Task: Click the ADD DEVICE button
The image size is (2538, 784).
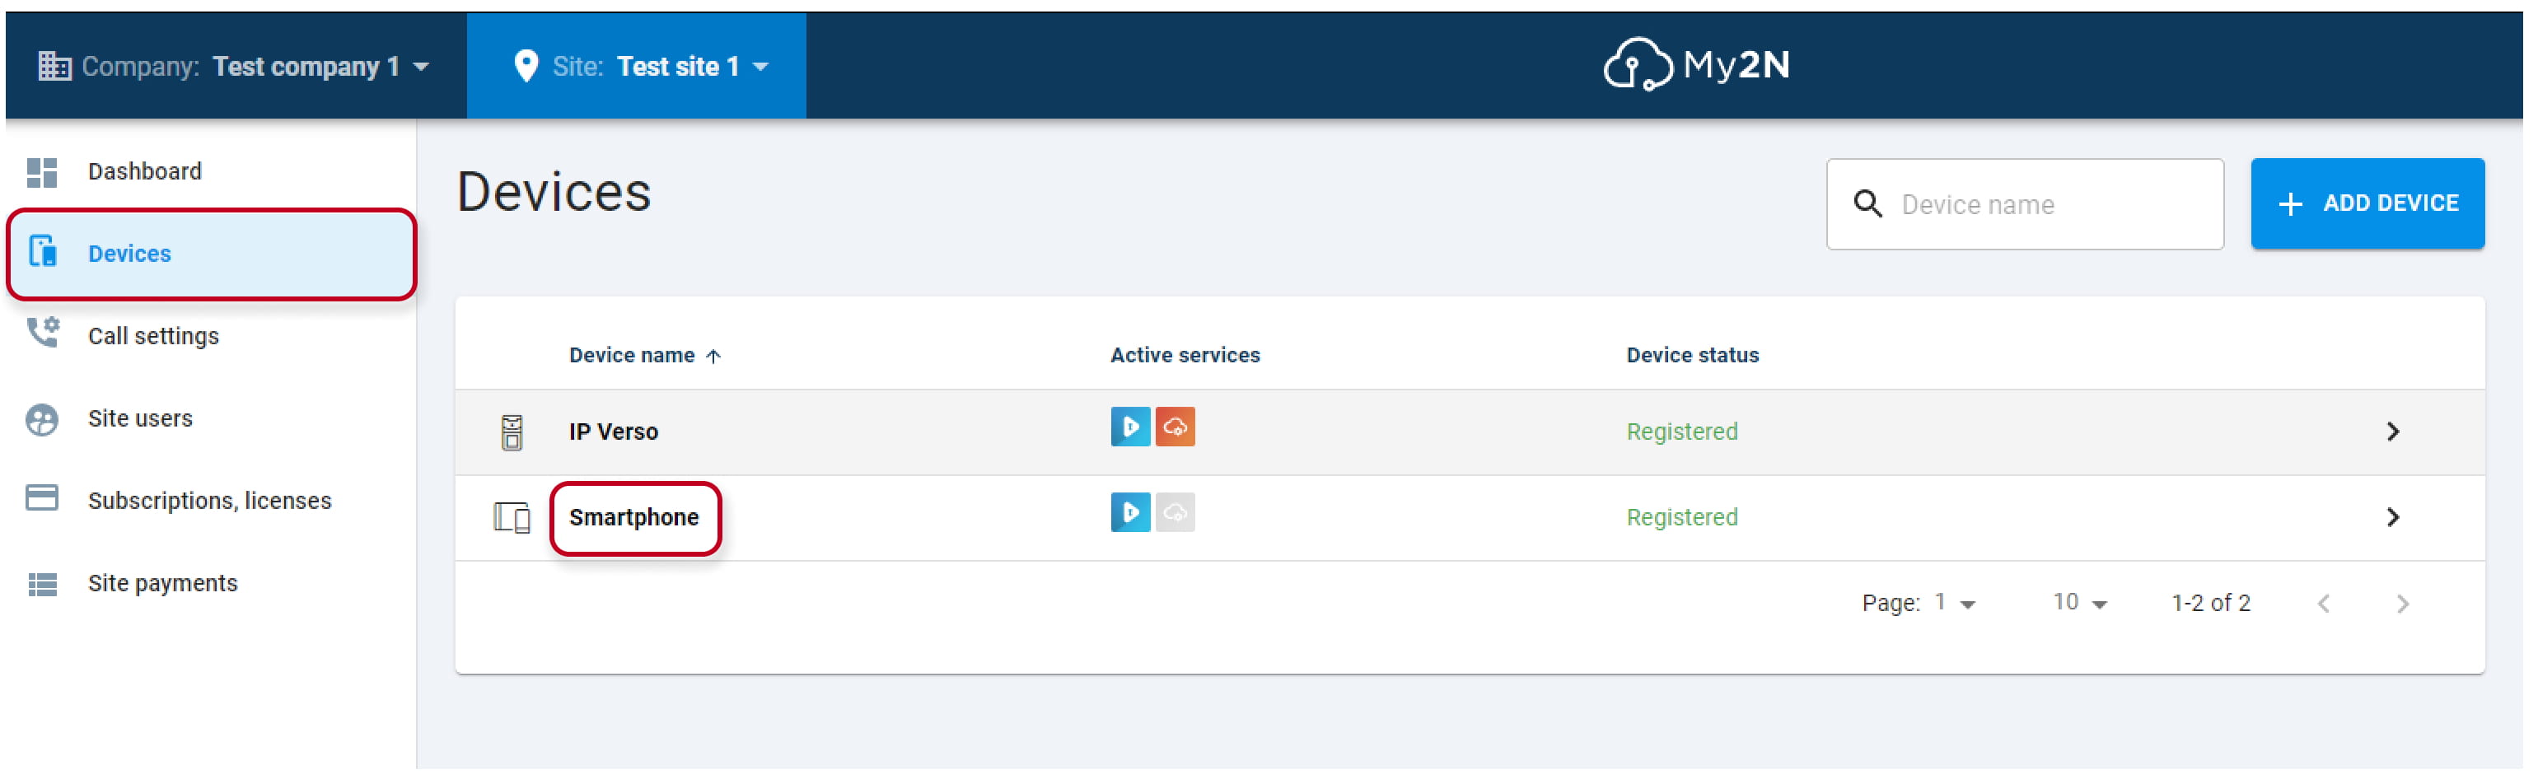Action: click(x=2367, y=204)
